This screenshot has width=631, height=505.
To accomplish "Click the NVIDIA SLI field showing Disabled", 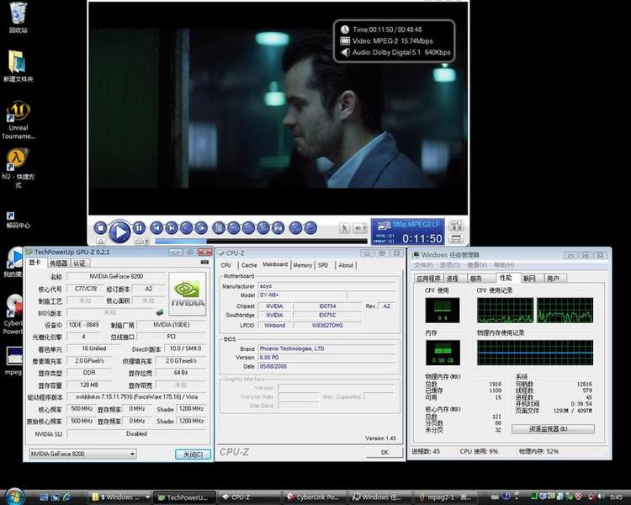I will coord(136,433).
